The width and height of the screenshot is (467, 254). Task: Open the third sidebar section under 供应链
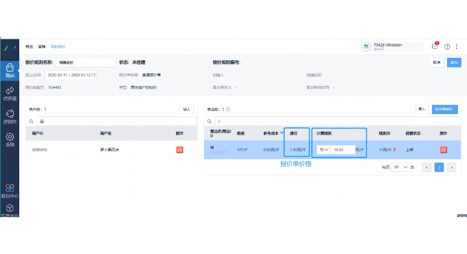[10, 116]
